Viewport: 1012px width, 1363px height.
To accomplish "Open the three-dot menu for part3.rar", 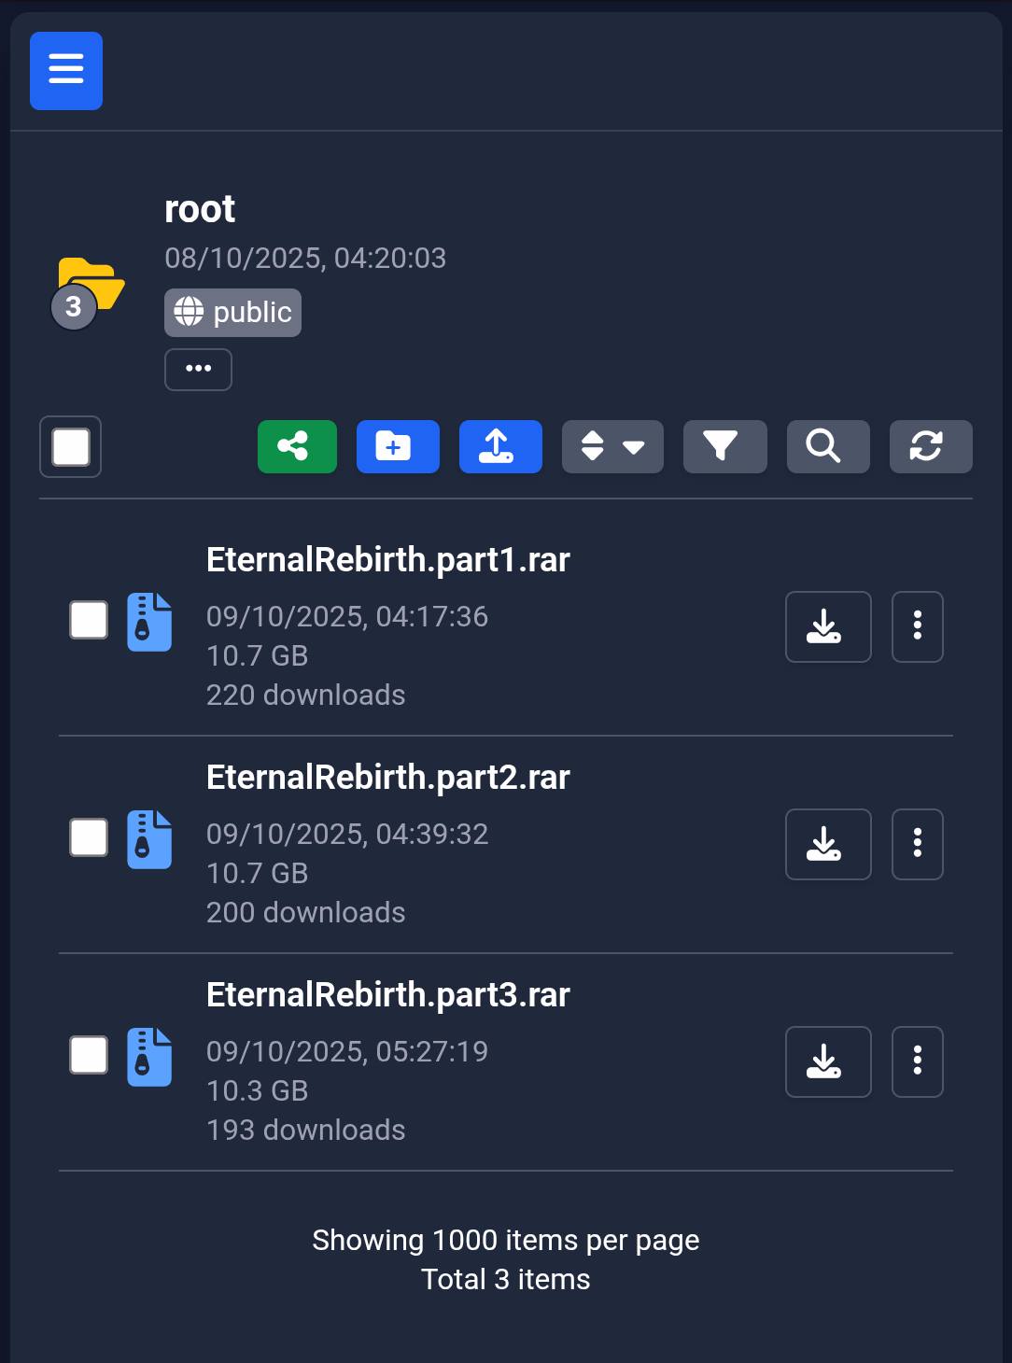I will tap(918, 1061).
